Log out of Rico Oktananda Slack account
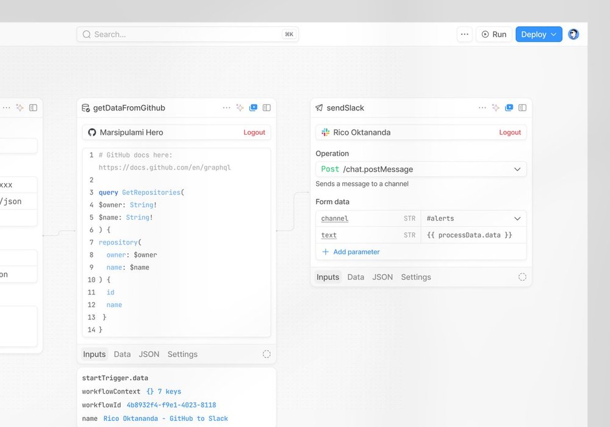Image resolution: width=610 pixels, height=427 pixels. [x=510, y=132]
